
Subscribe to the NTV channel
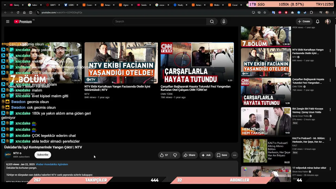[x=43, y=155]
